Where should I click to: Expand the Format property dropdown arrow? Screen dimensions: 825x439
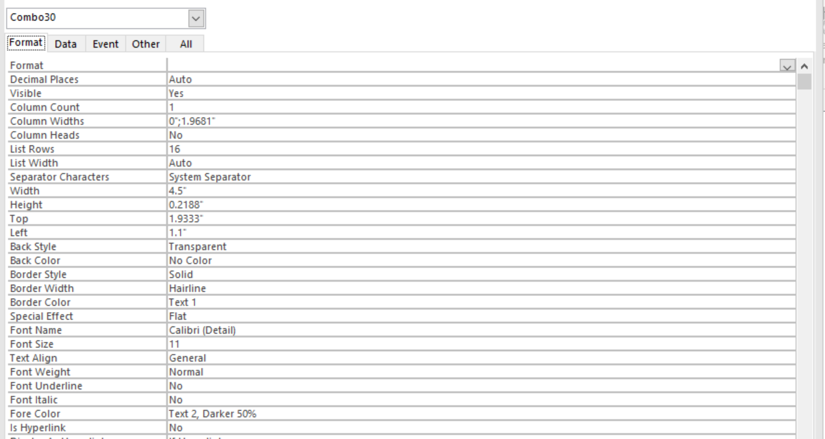[x=787, y=65]
